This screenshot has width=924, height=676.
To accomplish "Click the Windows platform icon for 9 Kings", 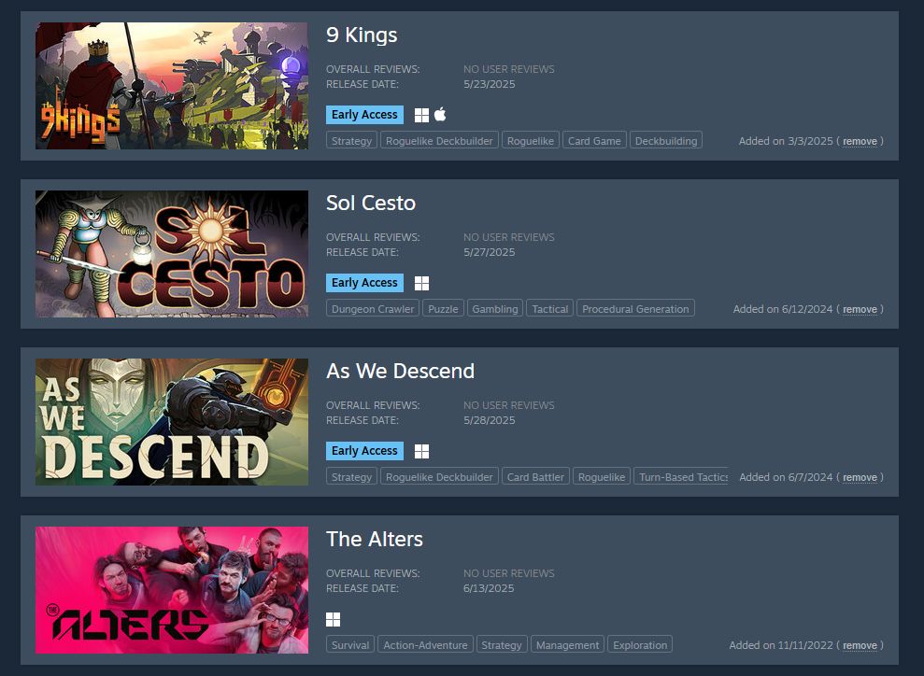I will (x=421, y=116).
